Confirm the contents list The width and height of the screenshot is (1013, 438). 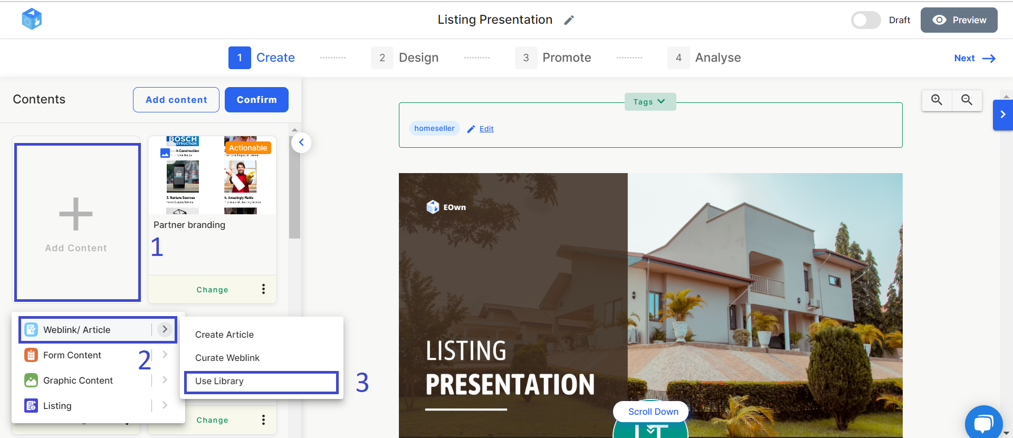(x=256, y=100)
